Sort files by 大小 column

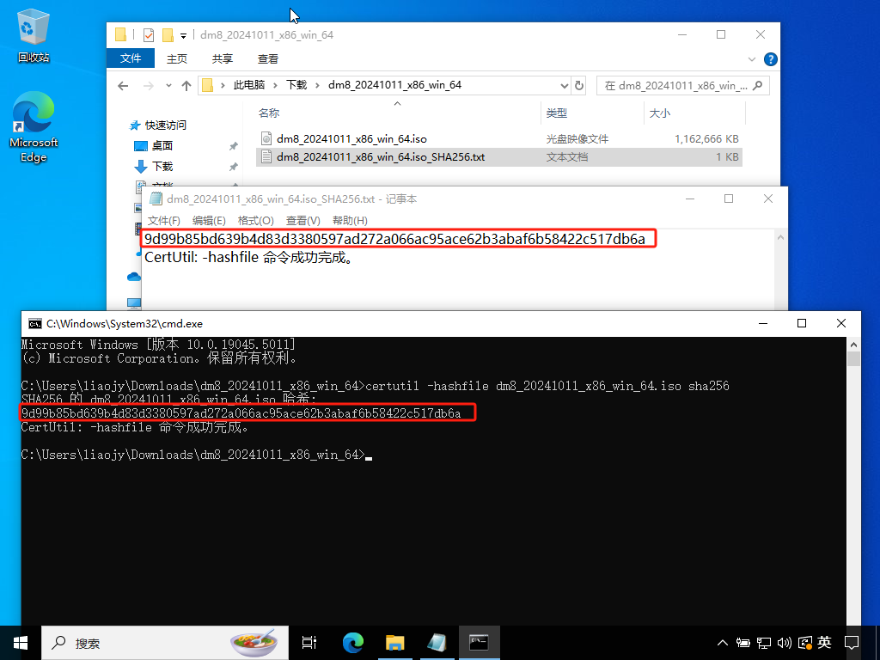(660, 113)
